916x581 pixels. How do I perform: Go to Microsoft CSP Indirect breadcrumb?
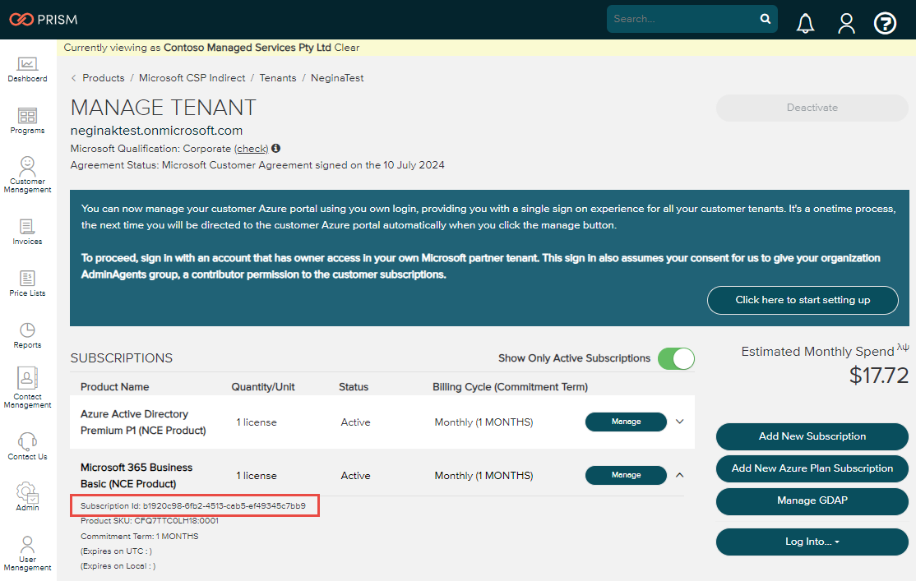192,78
